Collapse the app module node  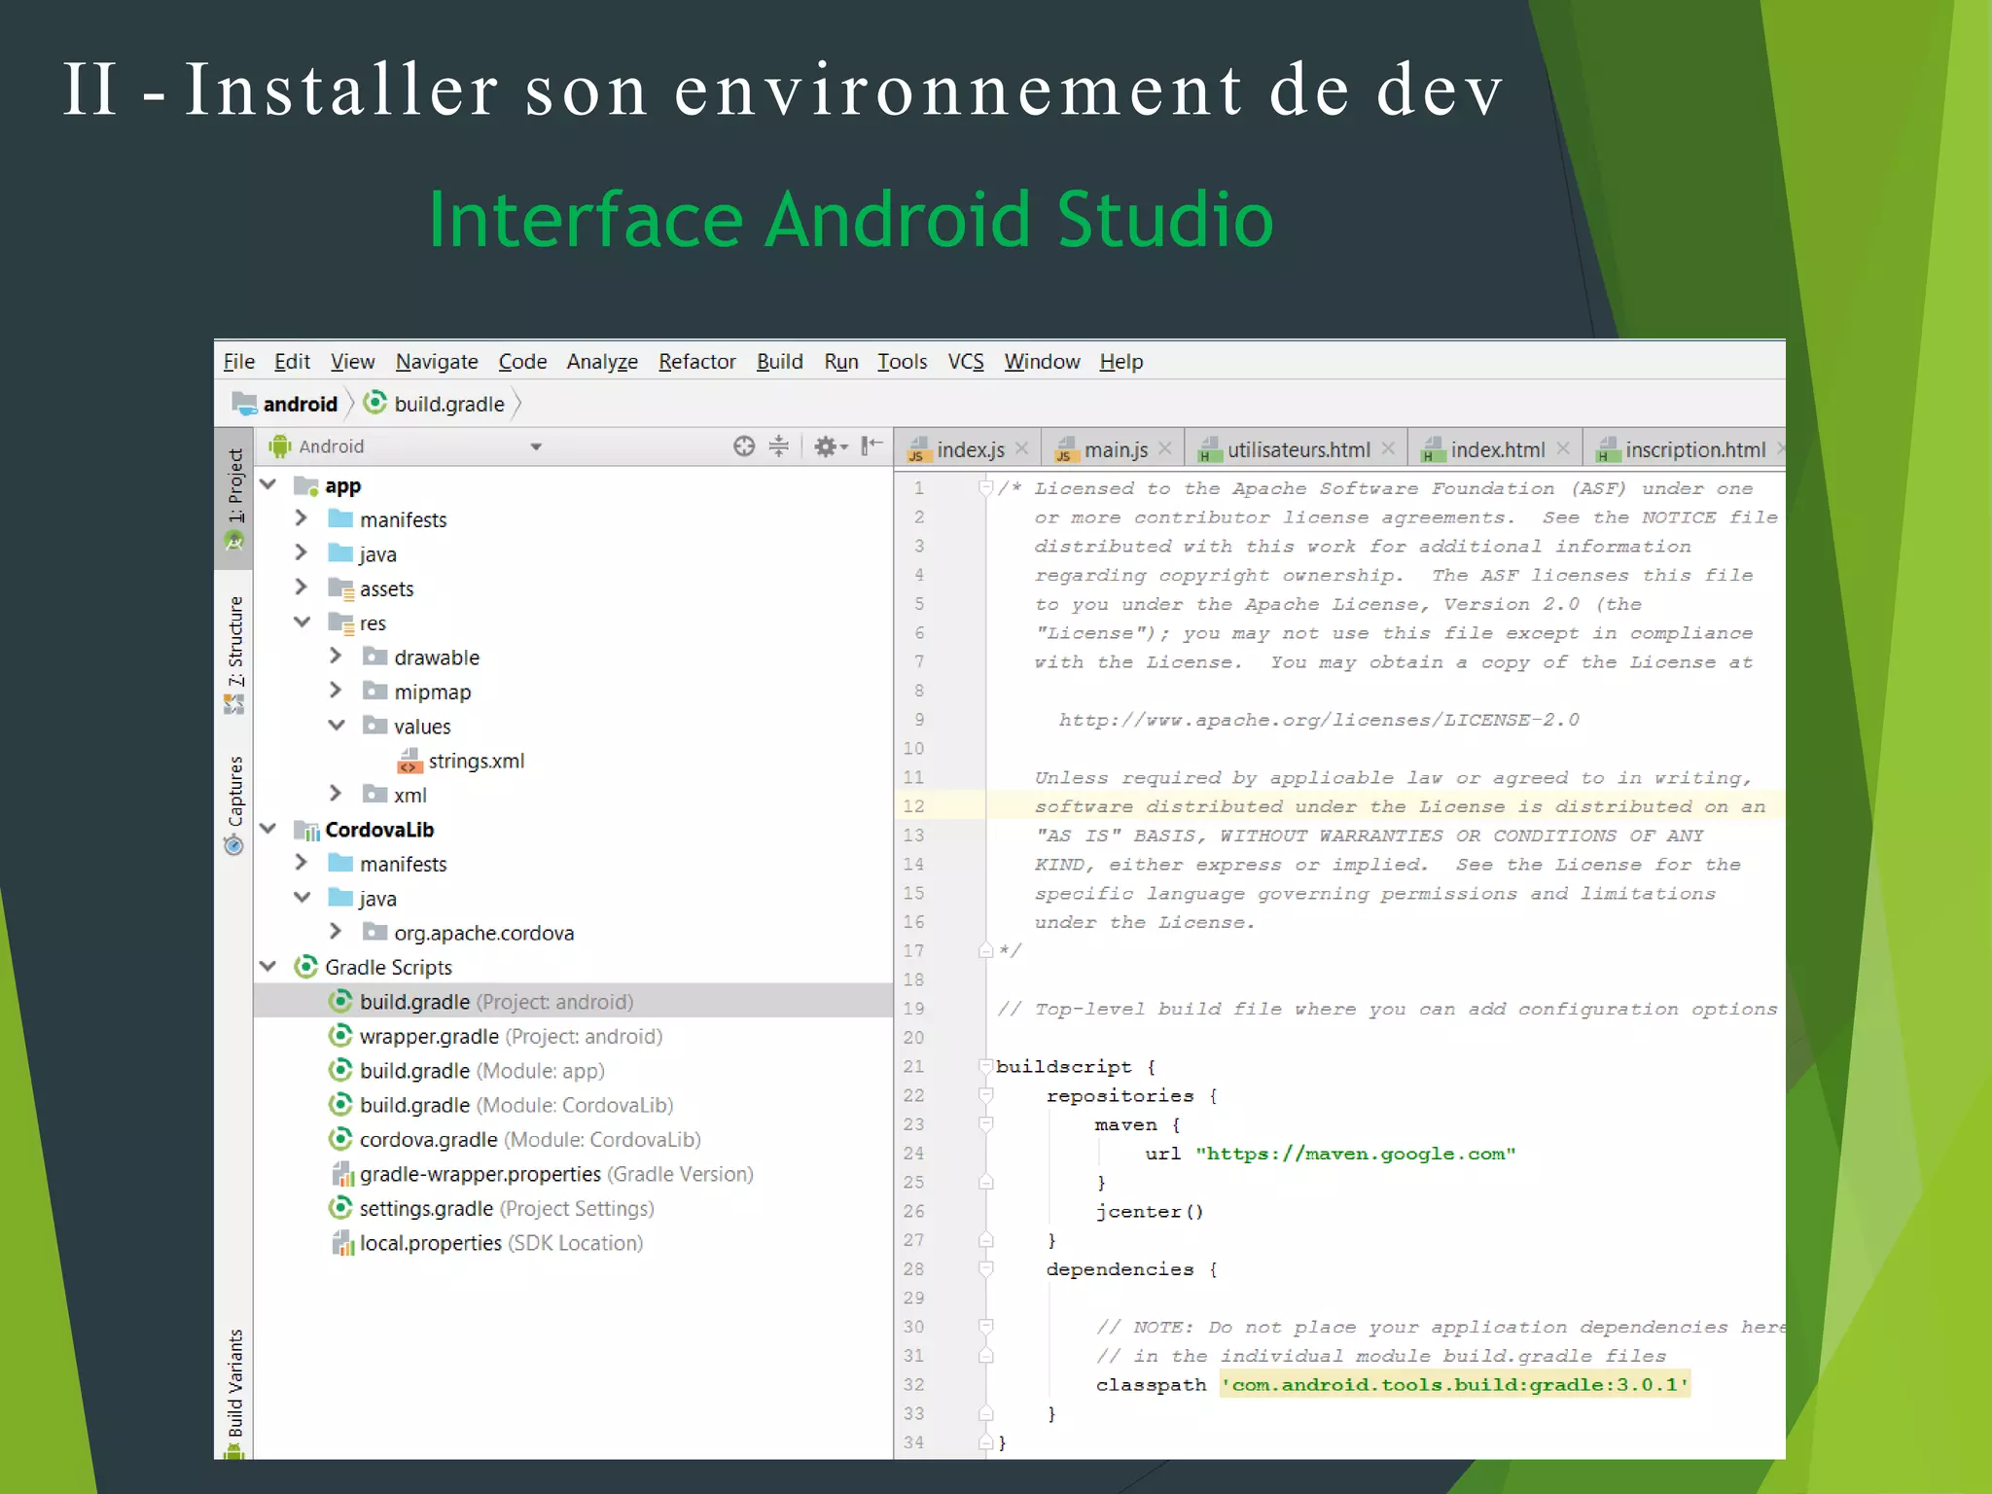268,484
